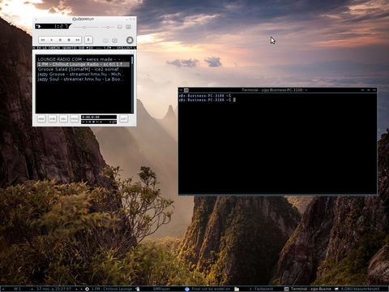
Task: Toggle the equalizer window button
Action: click(120, 27)
